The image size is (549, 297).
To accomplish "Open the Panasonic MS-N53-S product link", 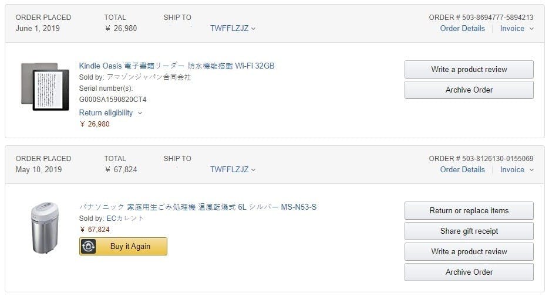I will click(x=198, y=207).
